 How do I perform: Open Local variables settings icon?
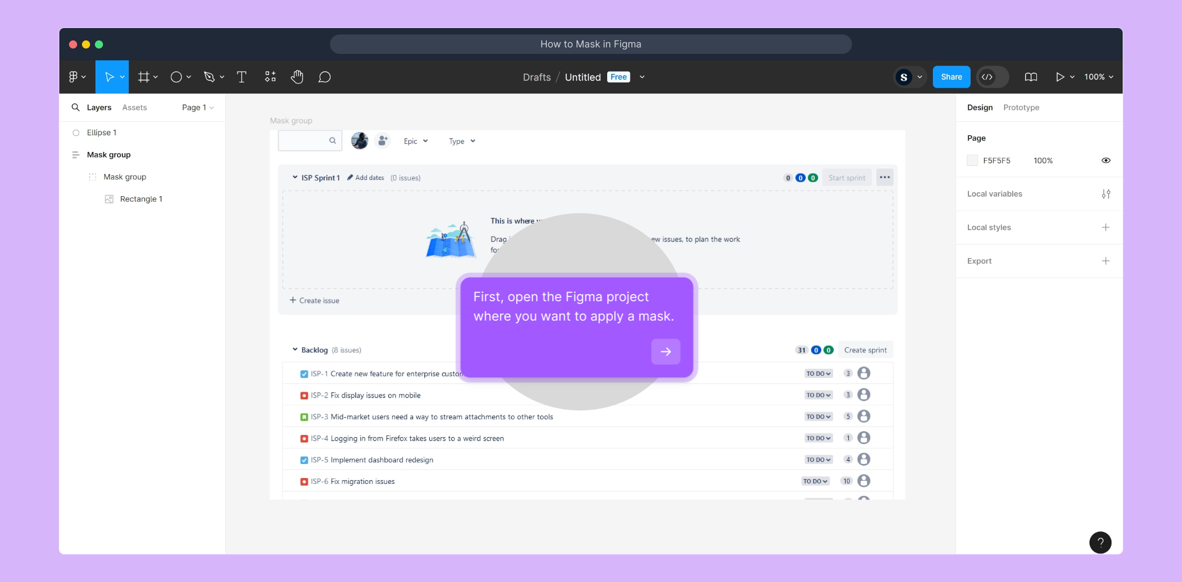(1105, 194)
